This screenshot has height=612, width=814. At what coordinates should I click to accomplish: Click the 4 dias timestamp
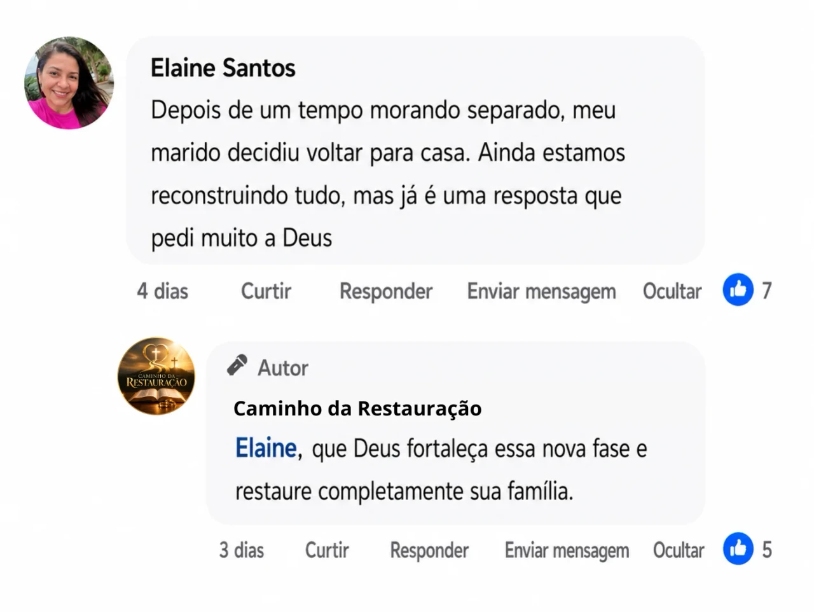pos(163,291)
